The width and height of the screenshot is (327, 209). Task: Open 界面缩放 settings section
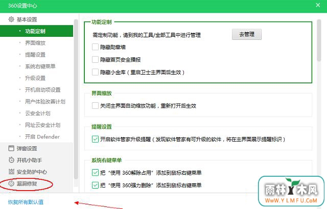pos(35,43)
